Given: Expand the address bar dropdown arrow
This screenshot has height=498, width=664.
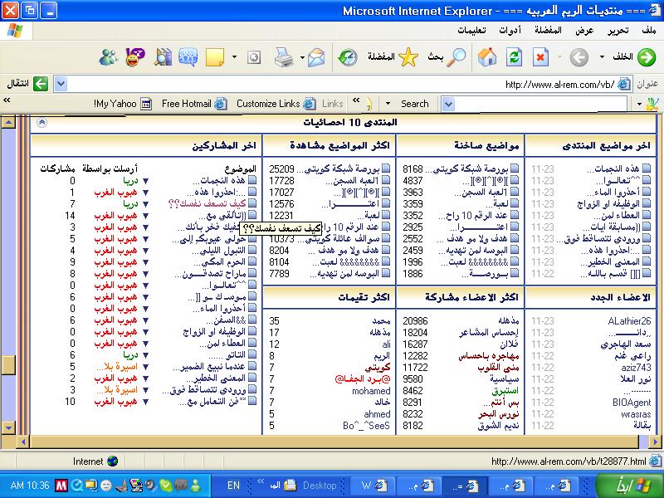Looking at the screenshot, I should tap(59, 84).
